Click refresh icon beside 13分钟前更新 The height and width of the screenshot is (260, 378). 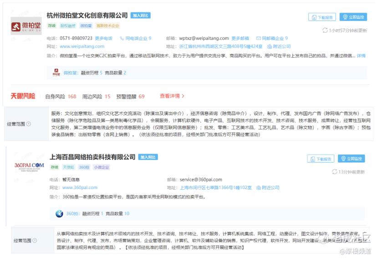point(334,172)
